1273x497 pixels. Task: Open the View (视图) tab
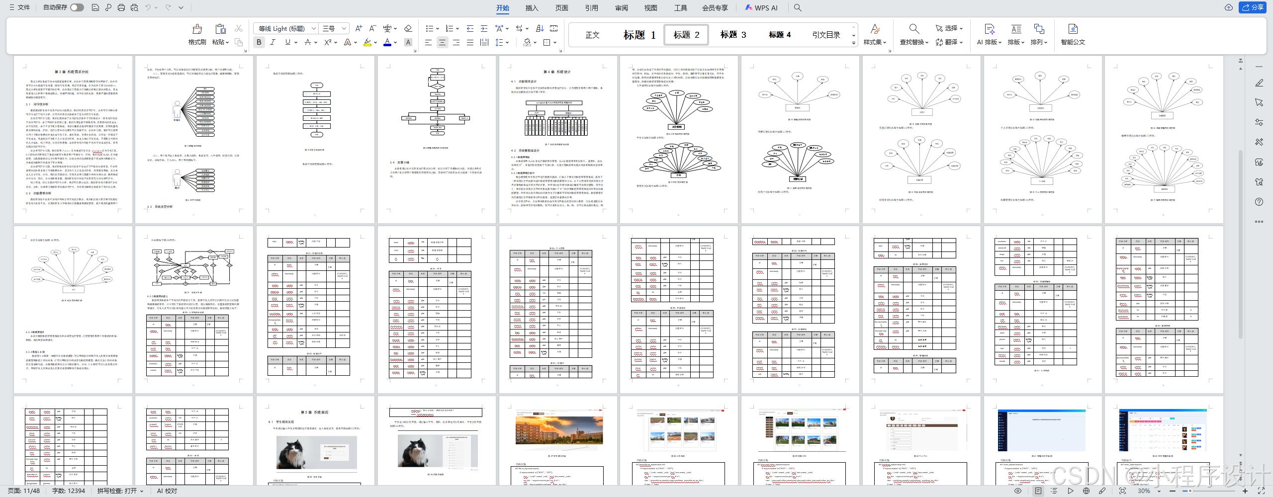click(650, 7)
